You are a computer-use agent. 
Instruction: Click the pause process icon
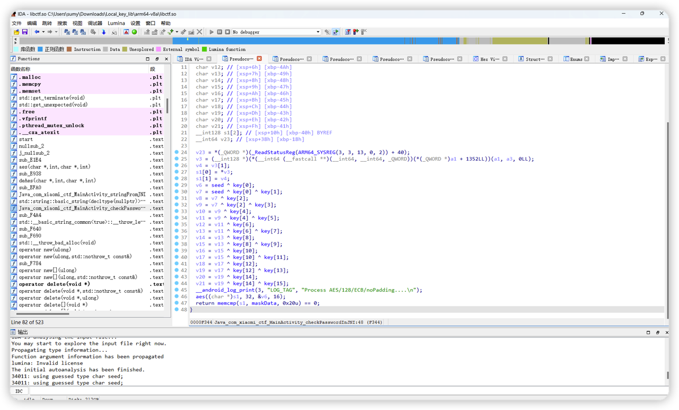(x=220, y=32)
